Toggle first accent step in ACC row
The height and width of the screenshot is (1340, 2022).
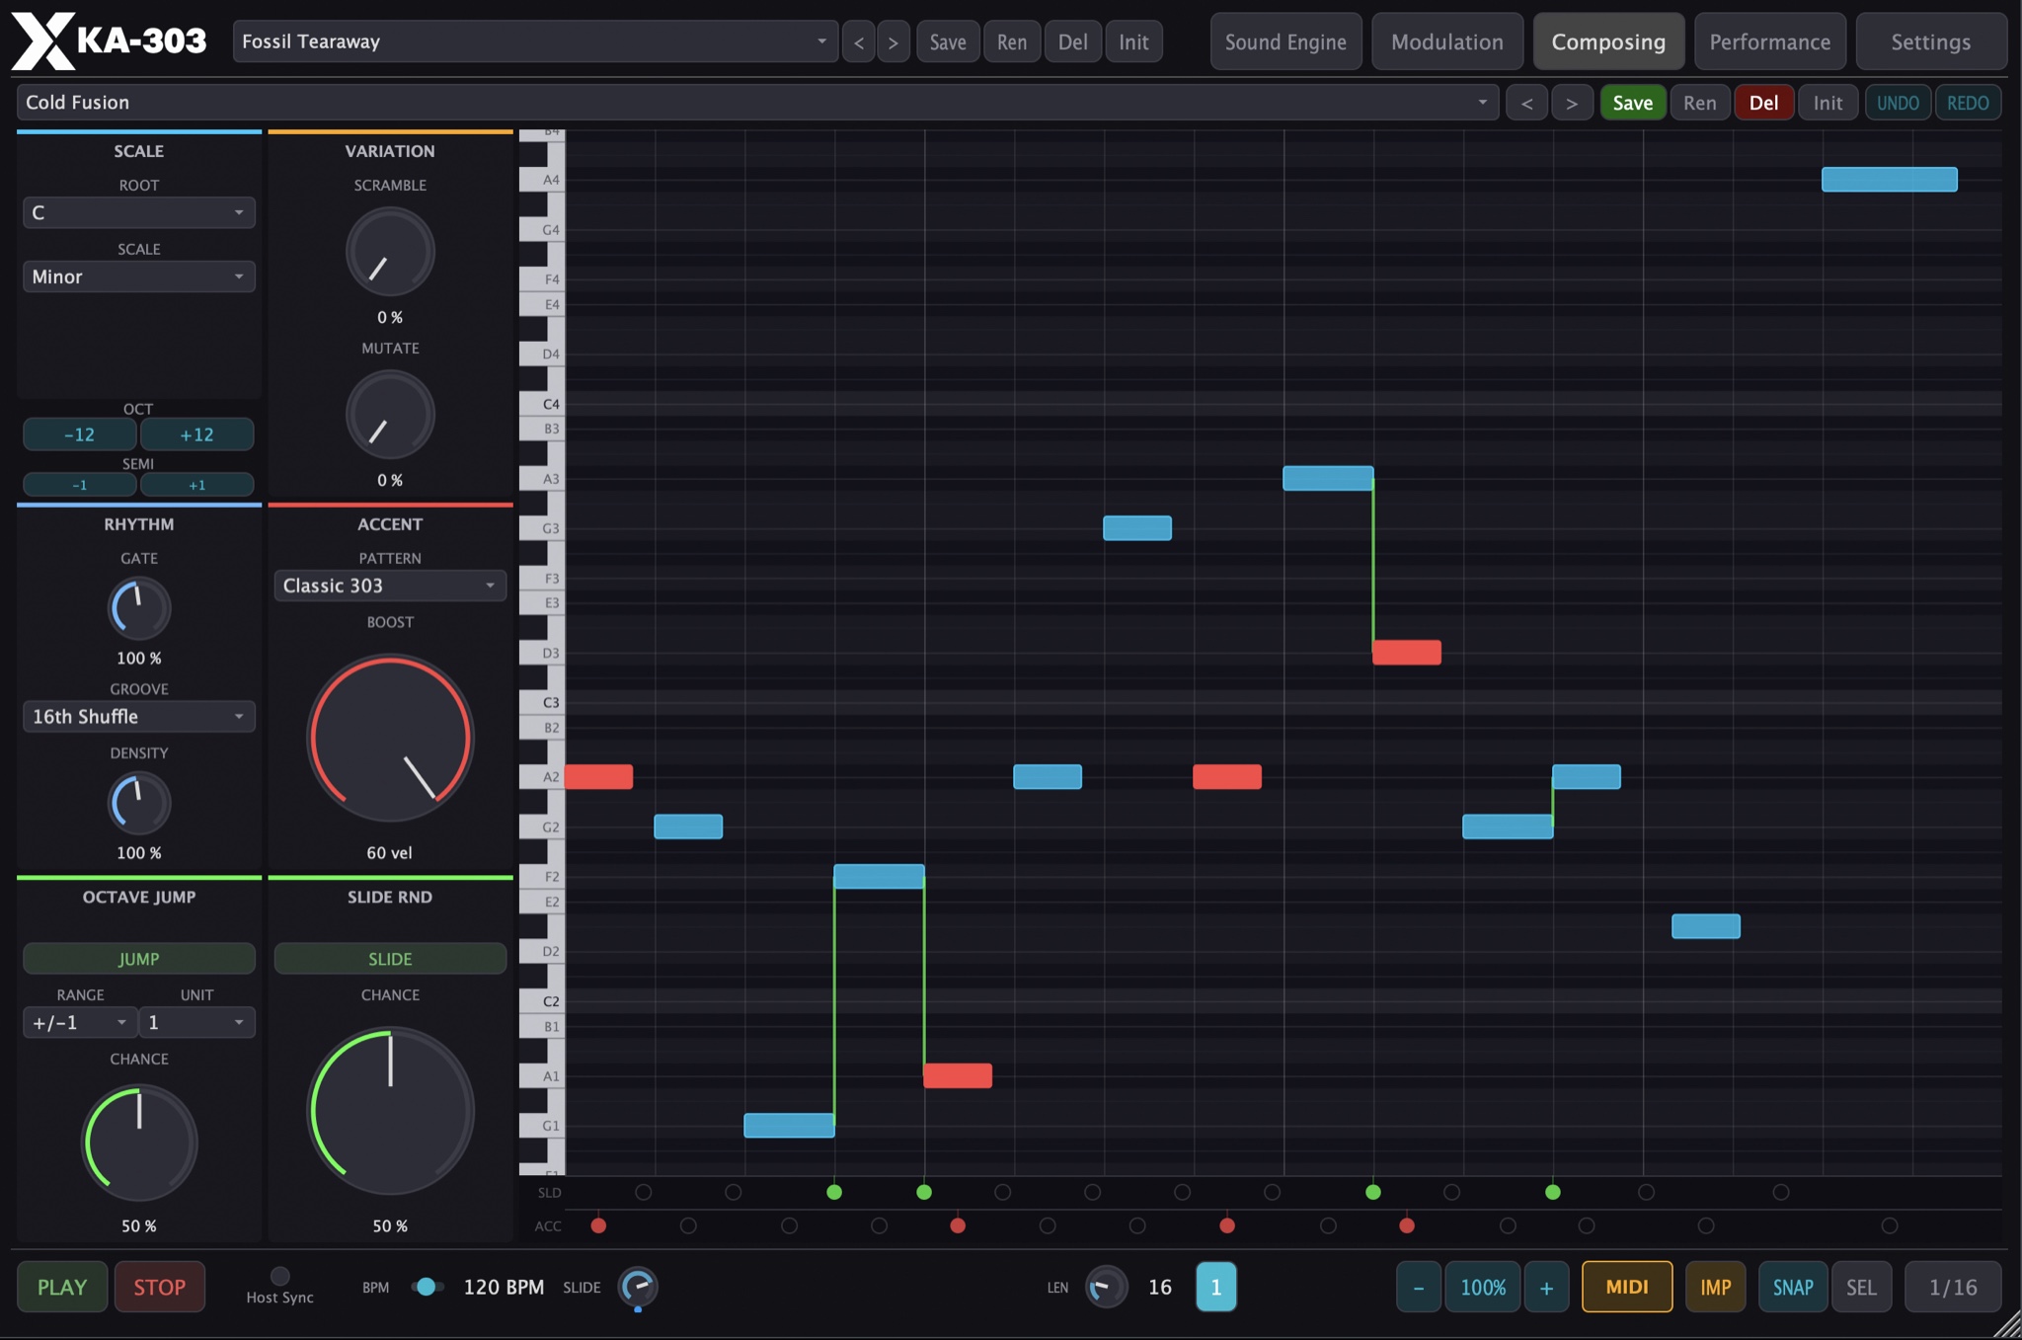(x=598, y=1225)
